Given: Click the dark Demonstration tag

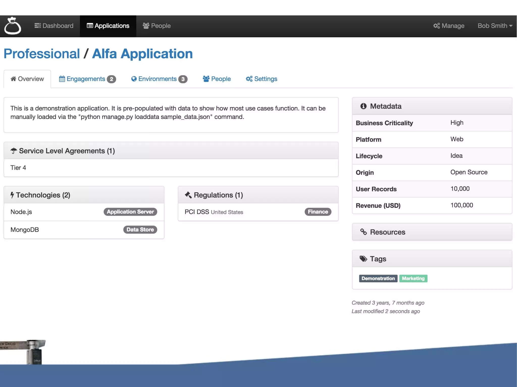Looking at the screenshot, I should pos(378,278).
